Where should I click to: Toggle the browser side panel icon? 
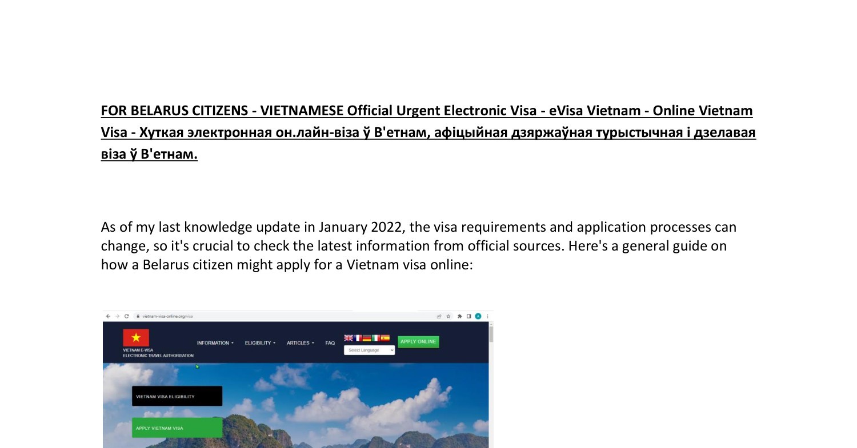pos(468,316)
